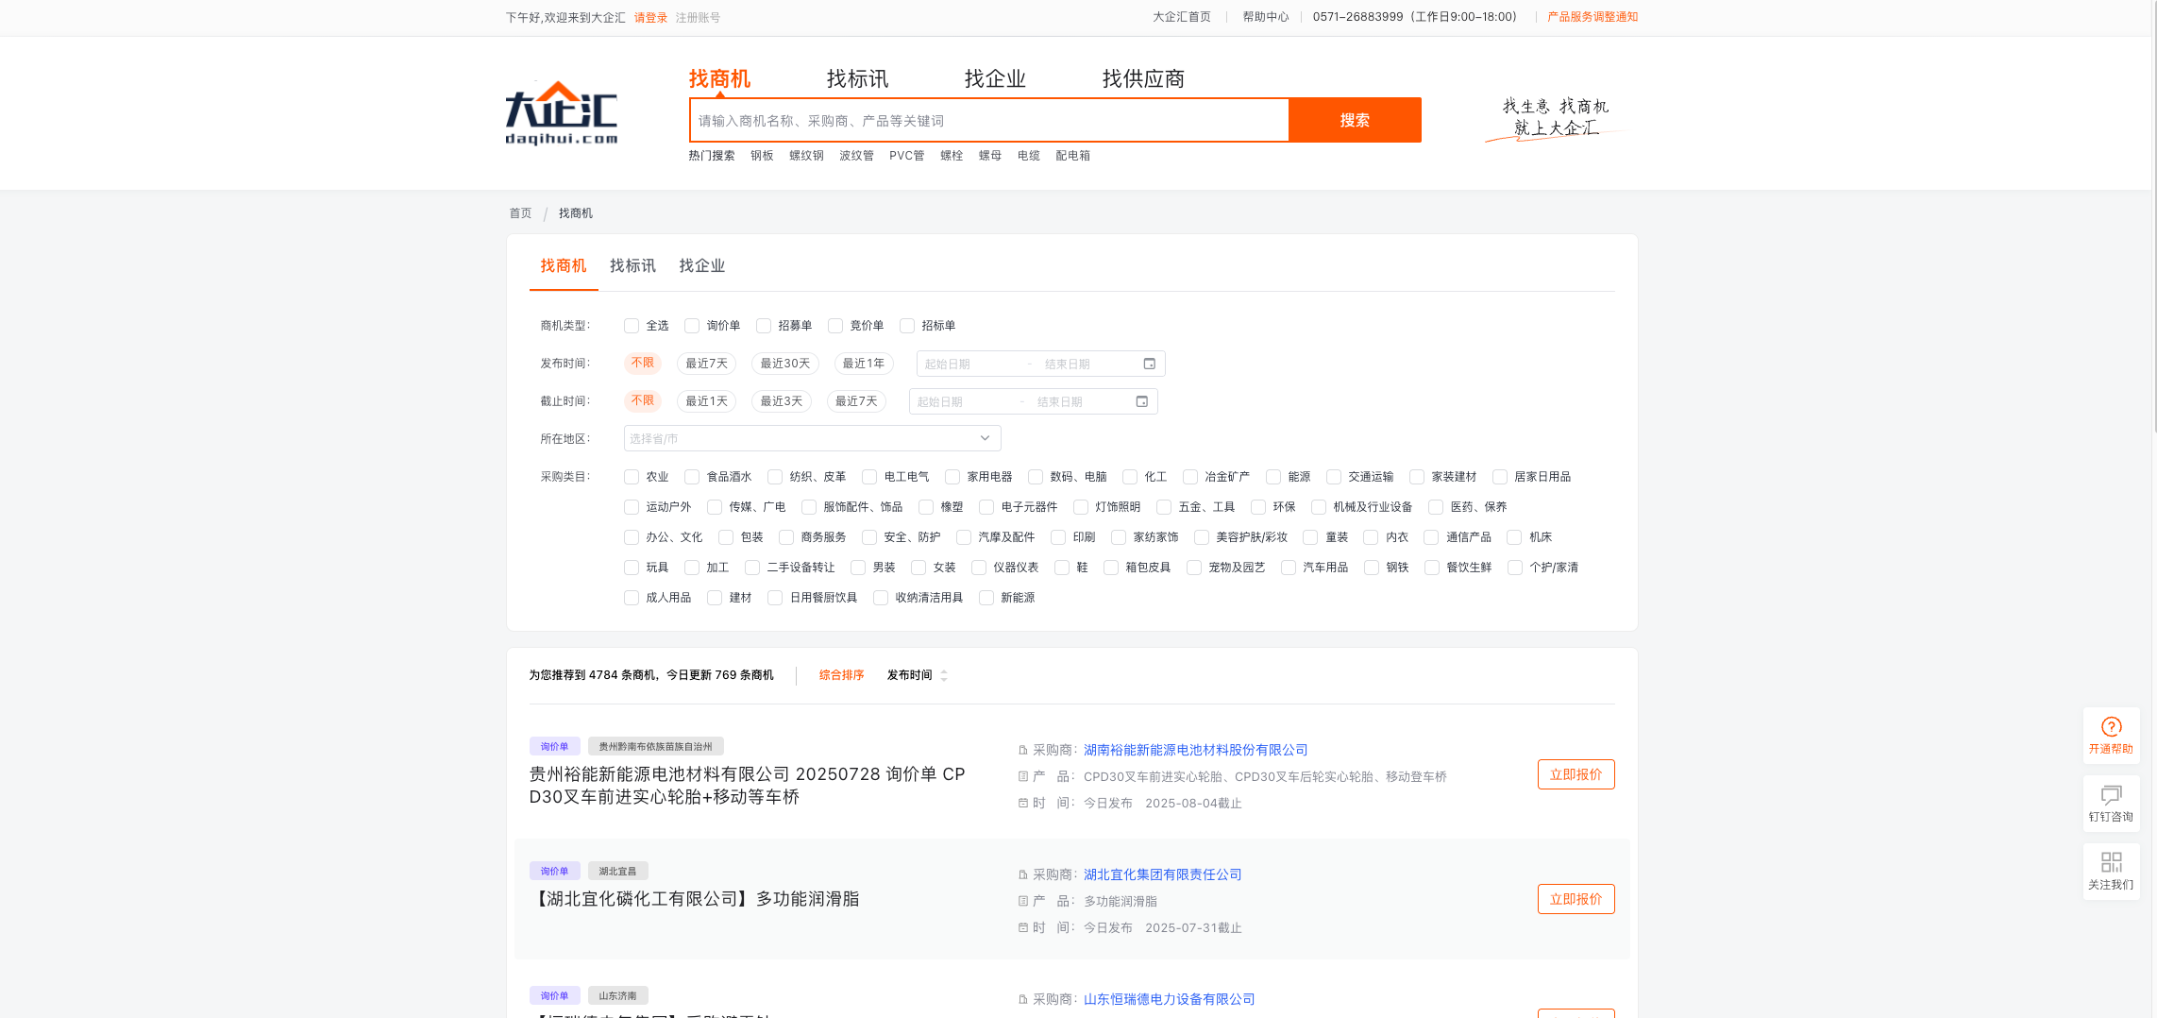The width and height of the screenshot is (2157, 1018).
Task: Open 发布时间 起始日期 picker field
Action: coord(969,364)
